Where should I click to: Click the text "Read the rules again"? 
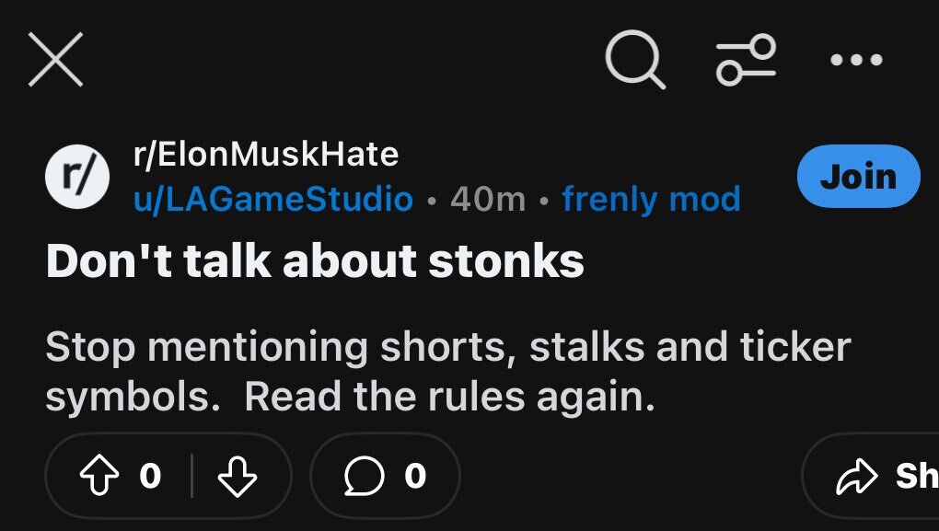[x=449, y=397]
